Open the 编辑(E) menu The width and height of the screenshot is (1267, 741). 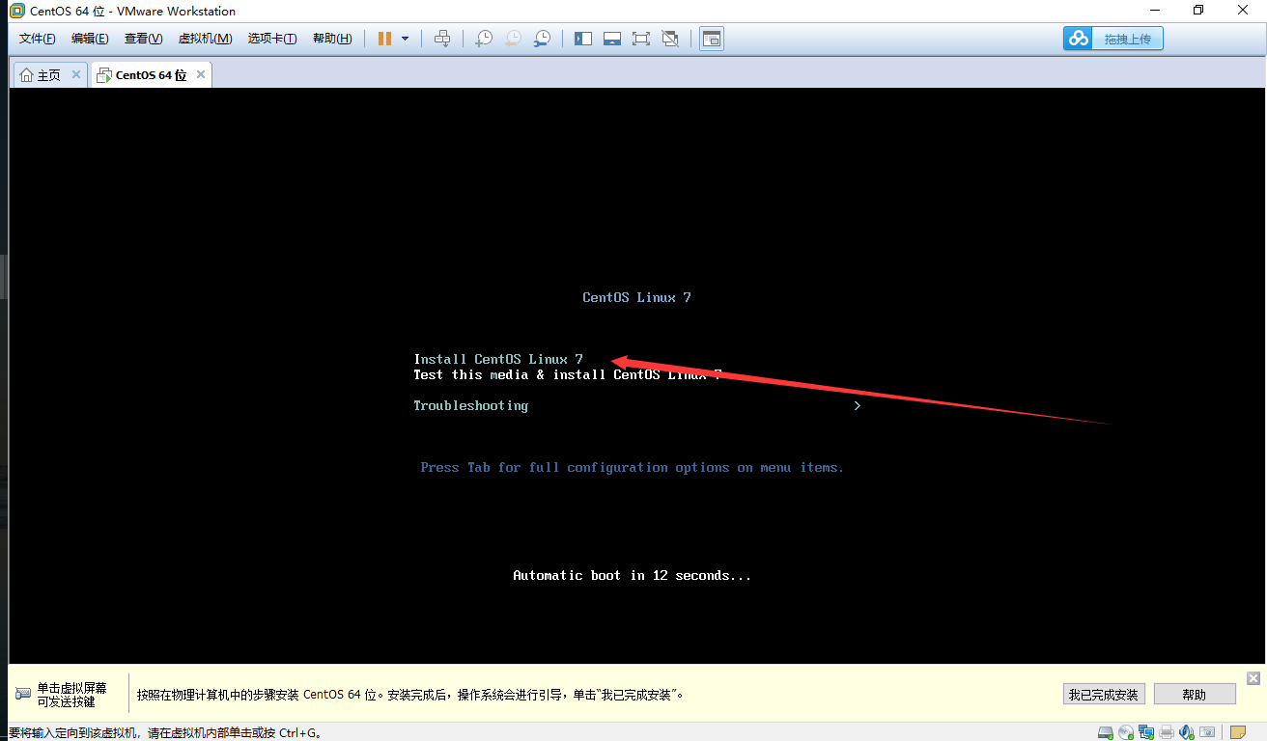[x=90, y=39]
